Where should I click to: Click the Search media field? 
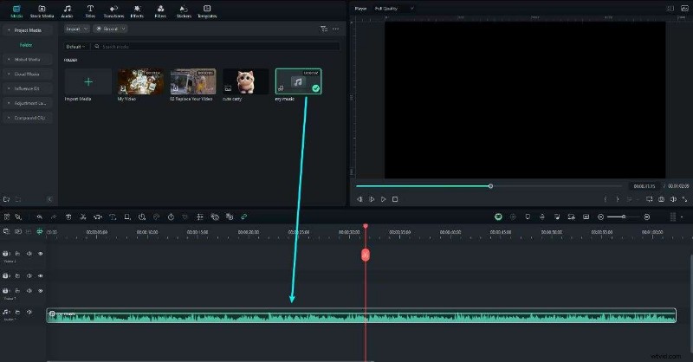click(217, 47)
